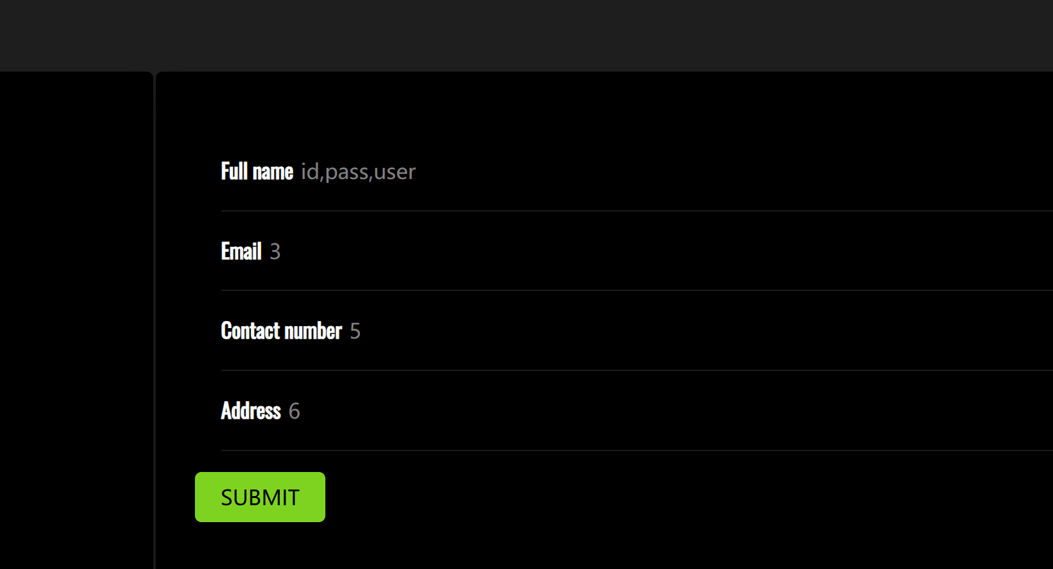
Task: Click the "Contact number" label text
Action: 281,331
